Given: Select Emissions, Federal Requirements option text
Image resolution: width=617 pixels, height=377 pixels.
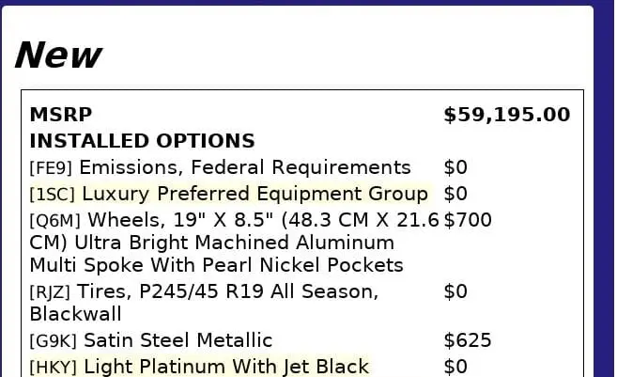Looking at the screenshot, I should tap(245, 168).
